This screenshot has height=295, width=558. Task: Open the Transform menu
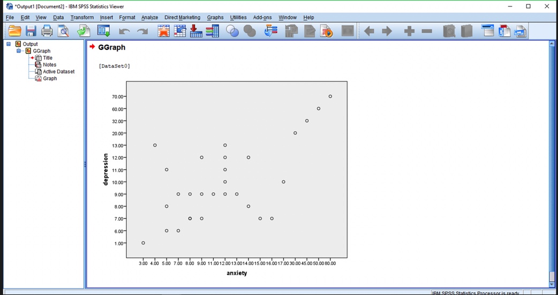pos(82,18)
